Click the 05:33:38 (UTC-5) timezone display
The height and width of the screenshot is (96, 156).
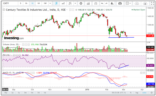pyautogui.click(x=119, y=93)
